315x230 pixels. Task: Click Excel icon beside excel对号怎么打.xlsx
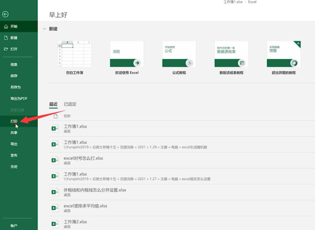pos(55,160)
